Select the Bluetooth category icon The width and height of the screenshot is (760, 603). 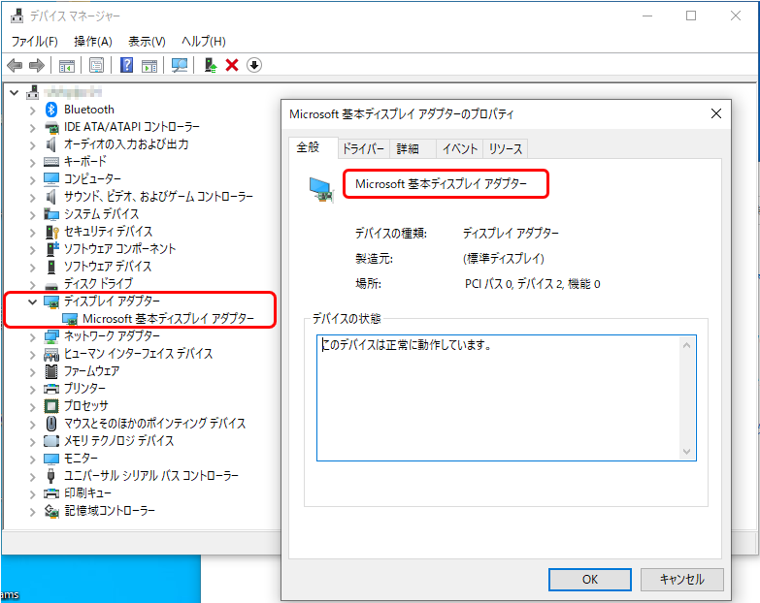pyautogui.click(x=51, y=110)
